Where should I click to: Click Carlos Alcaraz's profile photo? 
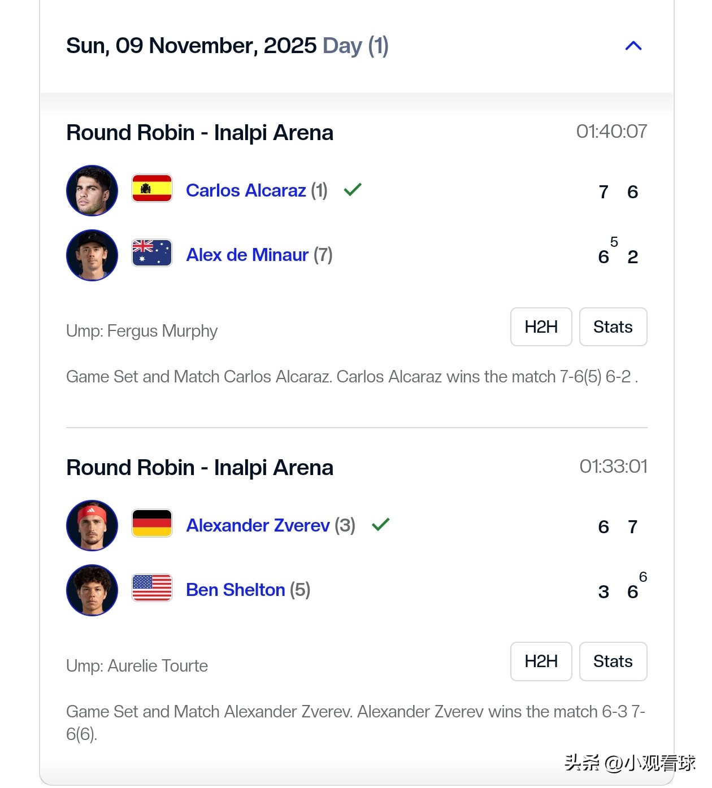[92, 191]
